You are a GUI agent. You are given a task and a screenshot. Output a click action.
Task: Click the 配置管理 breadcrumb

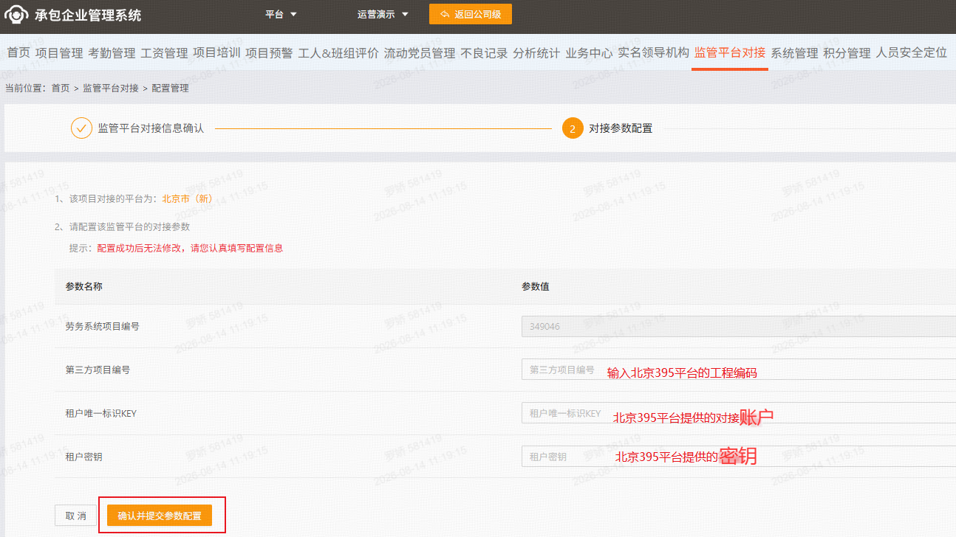[170, 88]
